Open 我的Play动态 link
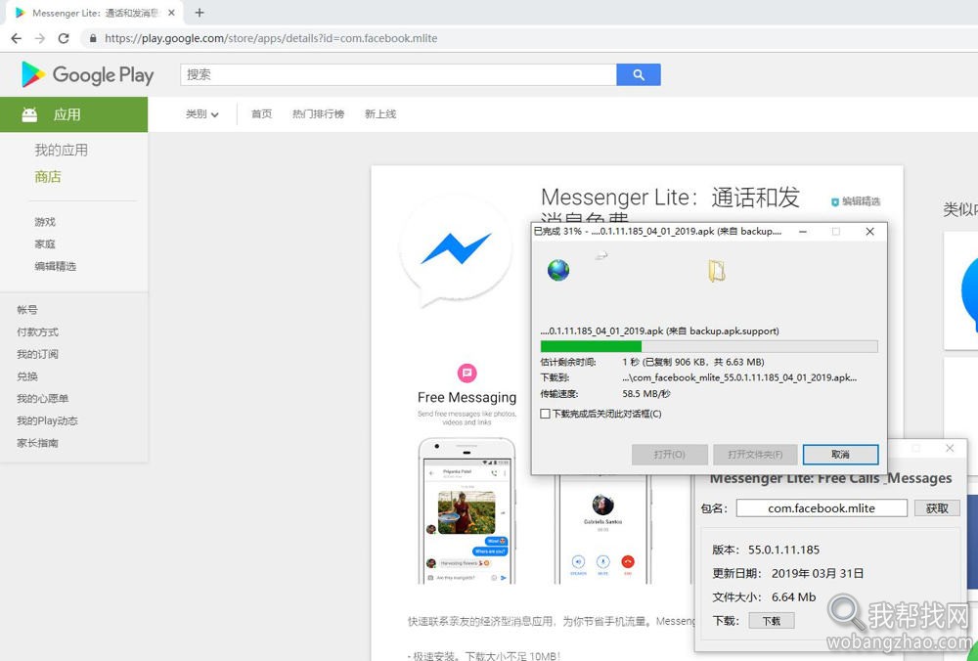 pyautogui.click(x=47, y=420)
